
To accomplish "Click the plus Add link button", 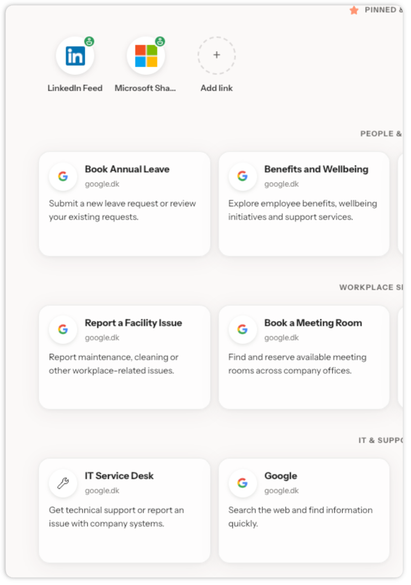I will [217, 56].
